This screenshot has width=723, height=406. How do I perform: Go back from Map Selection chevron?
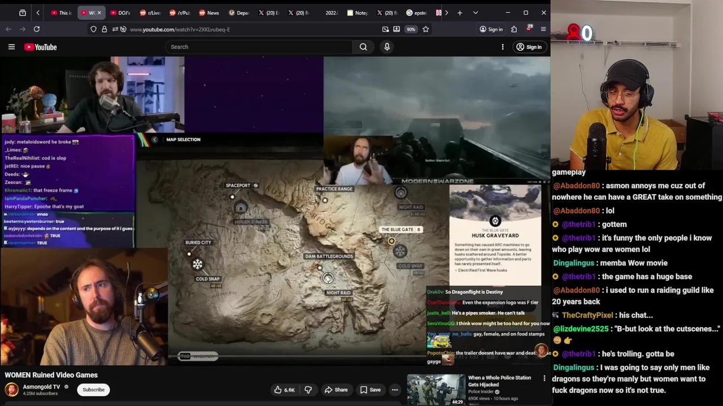(x=154, y=139)
